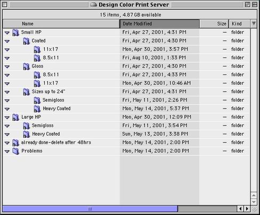The height and width of the screenshot is (215, 260).
Task: Collapse the Small HP folder disclosure triangle
Action: point(7,33)
